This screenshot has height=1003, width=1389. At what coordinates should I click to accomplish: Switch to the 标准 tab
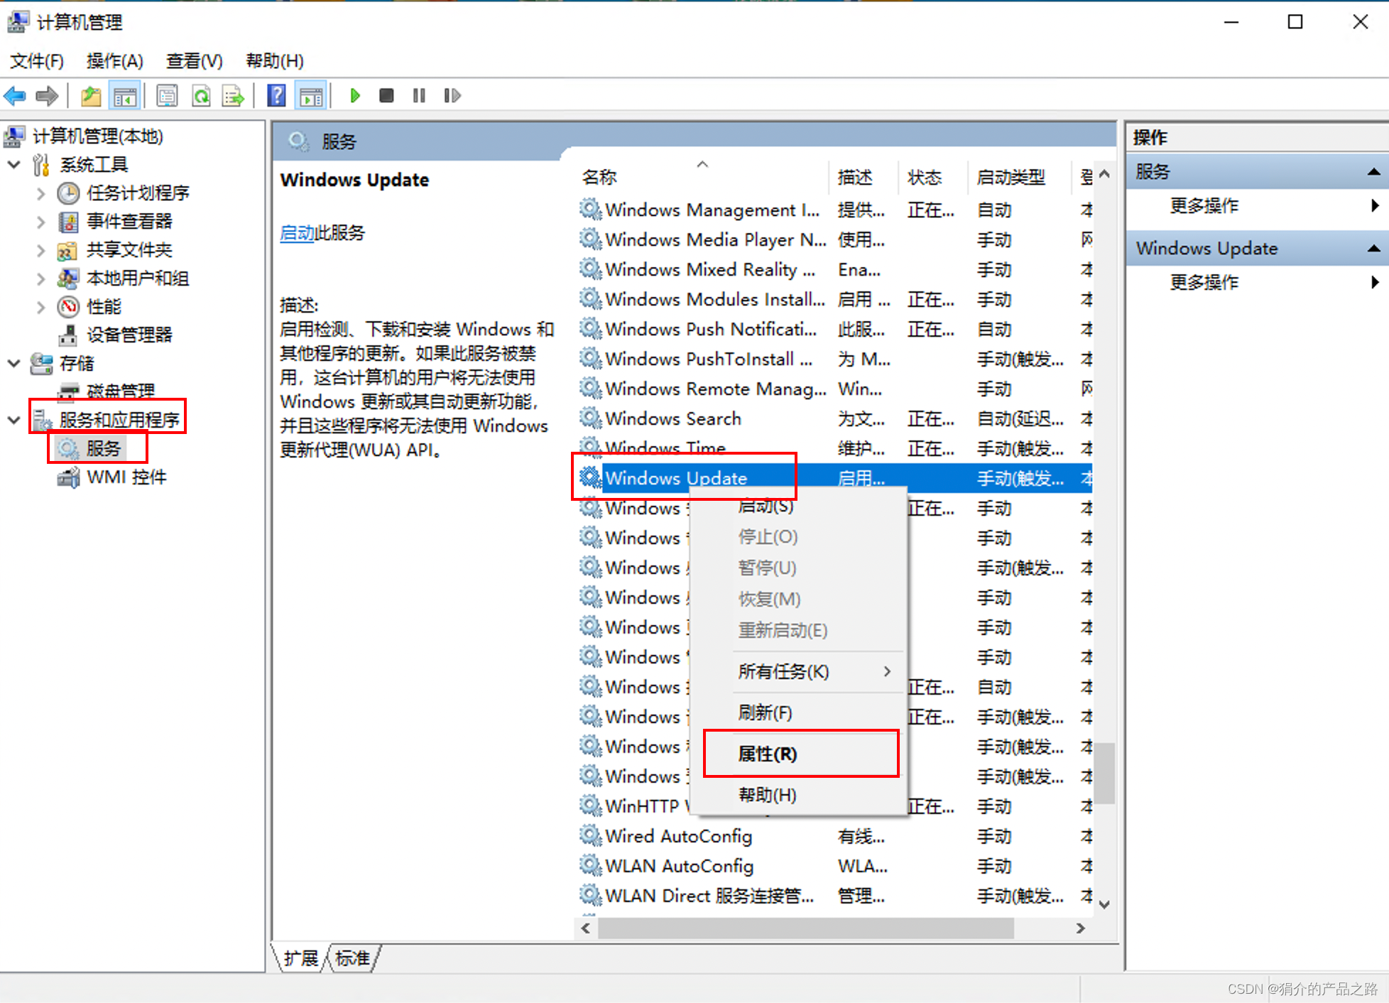353,958
